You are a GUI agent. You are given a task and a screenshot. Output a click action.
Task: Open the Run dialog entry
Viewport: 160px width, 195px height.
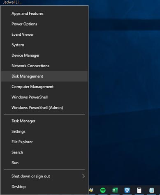pyautogui.click(x=44, y=163)
